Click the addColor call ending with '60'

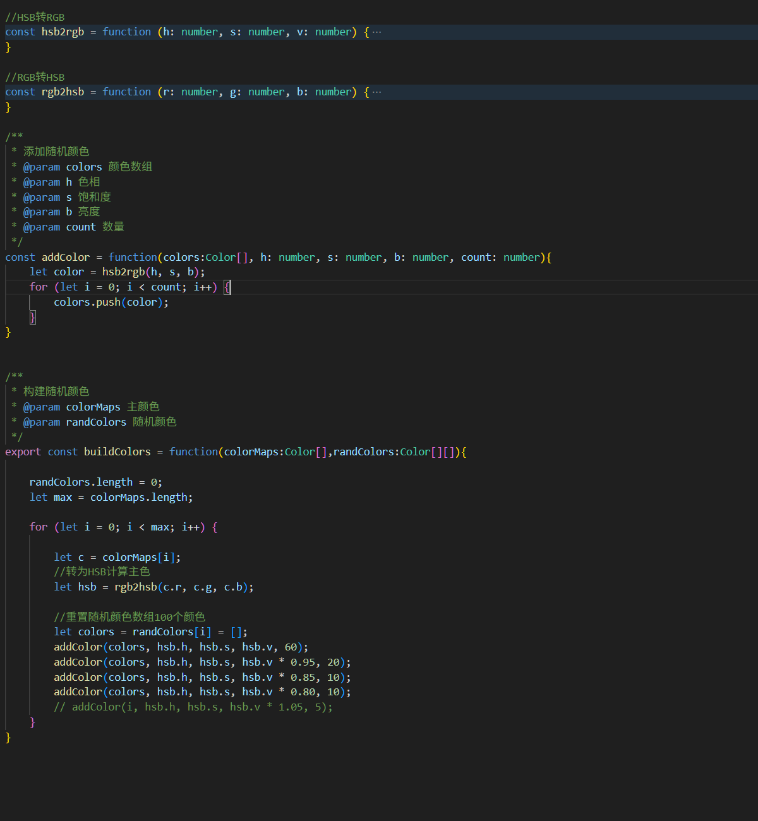(181, 647)
